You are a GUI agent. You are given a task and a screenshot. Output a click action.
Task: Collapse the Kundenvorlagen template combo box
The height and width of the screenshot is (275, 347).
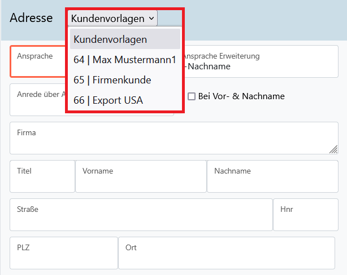[x=112, y=19]
